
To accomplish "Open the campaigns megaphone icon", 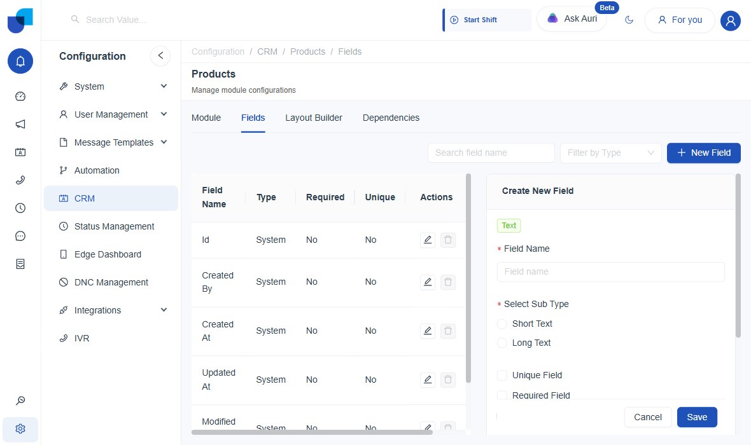I will (x=20, y=125).
